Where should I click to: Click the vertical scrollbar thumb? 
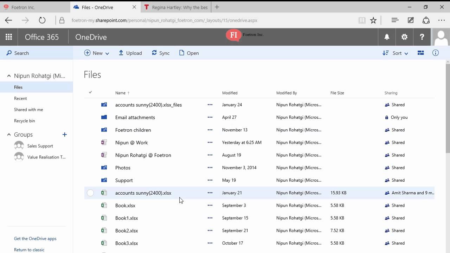point(448,108)
